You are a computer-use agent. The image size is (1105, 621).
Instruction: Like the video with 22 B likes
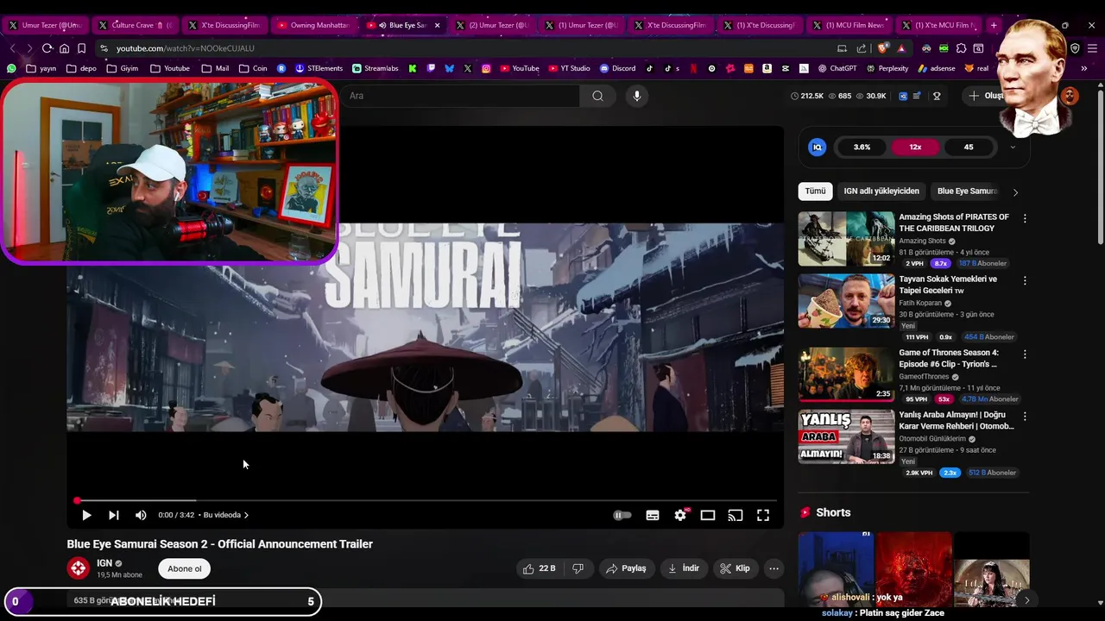click(540, 568)
